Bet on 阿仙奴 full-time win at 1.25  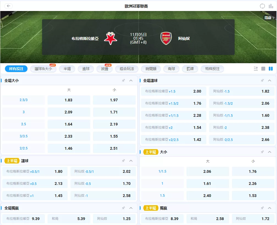[114, 219]
